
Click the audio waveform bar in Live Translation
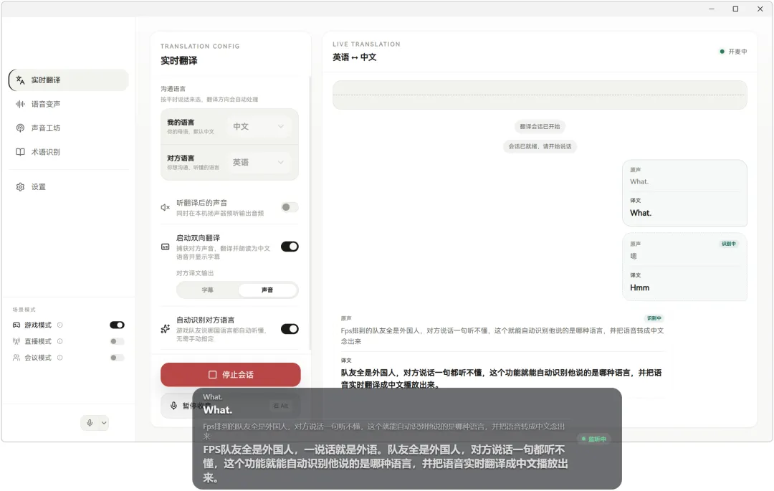pos(540,95)
